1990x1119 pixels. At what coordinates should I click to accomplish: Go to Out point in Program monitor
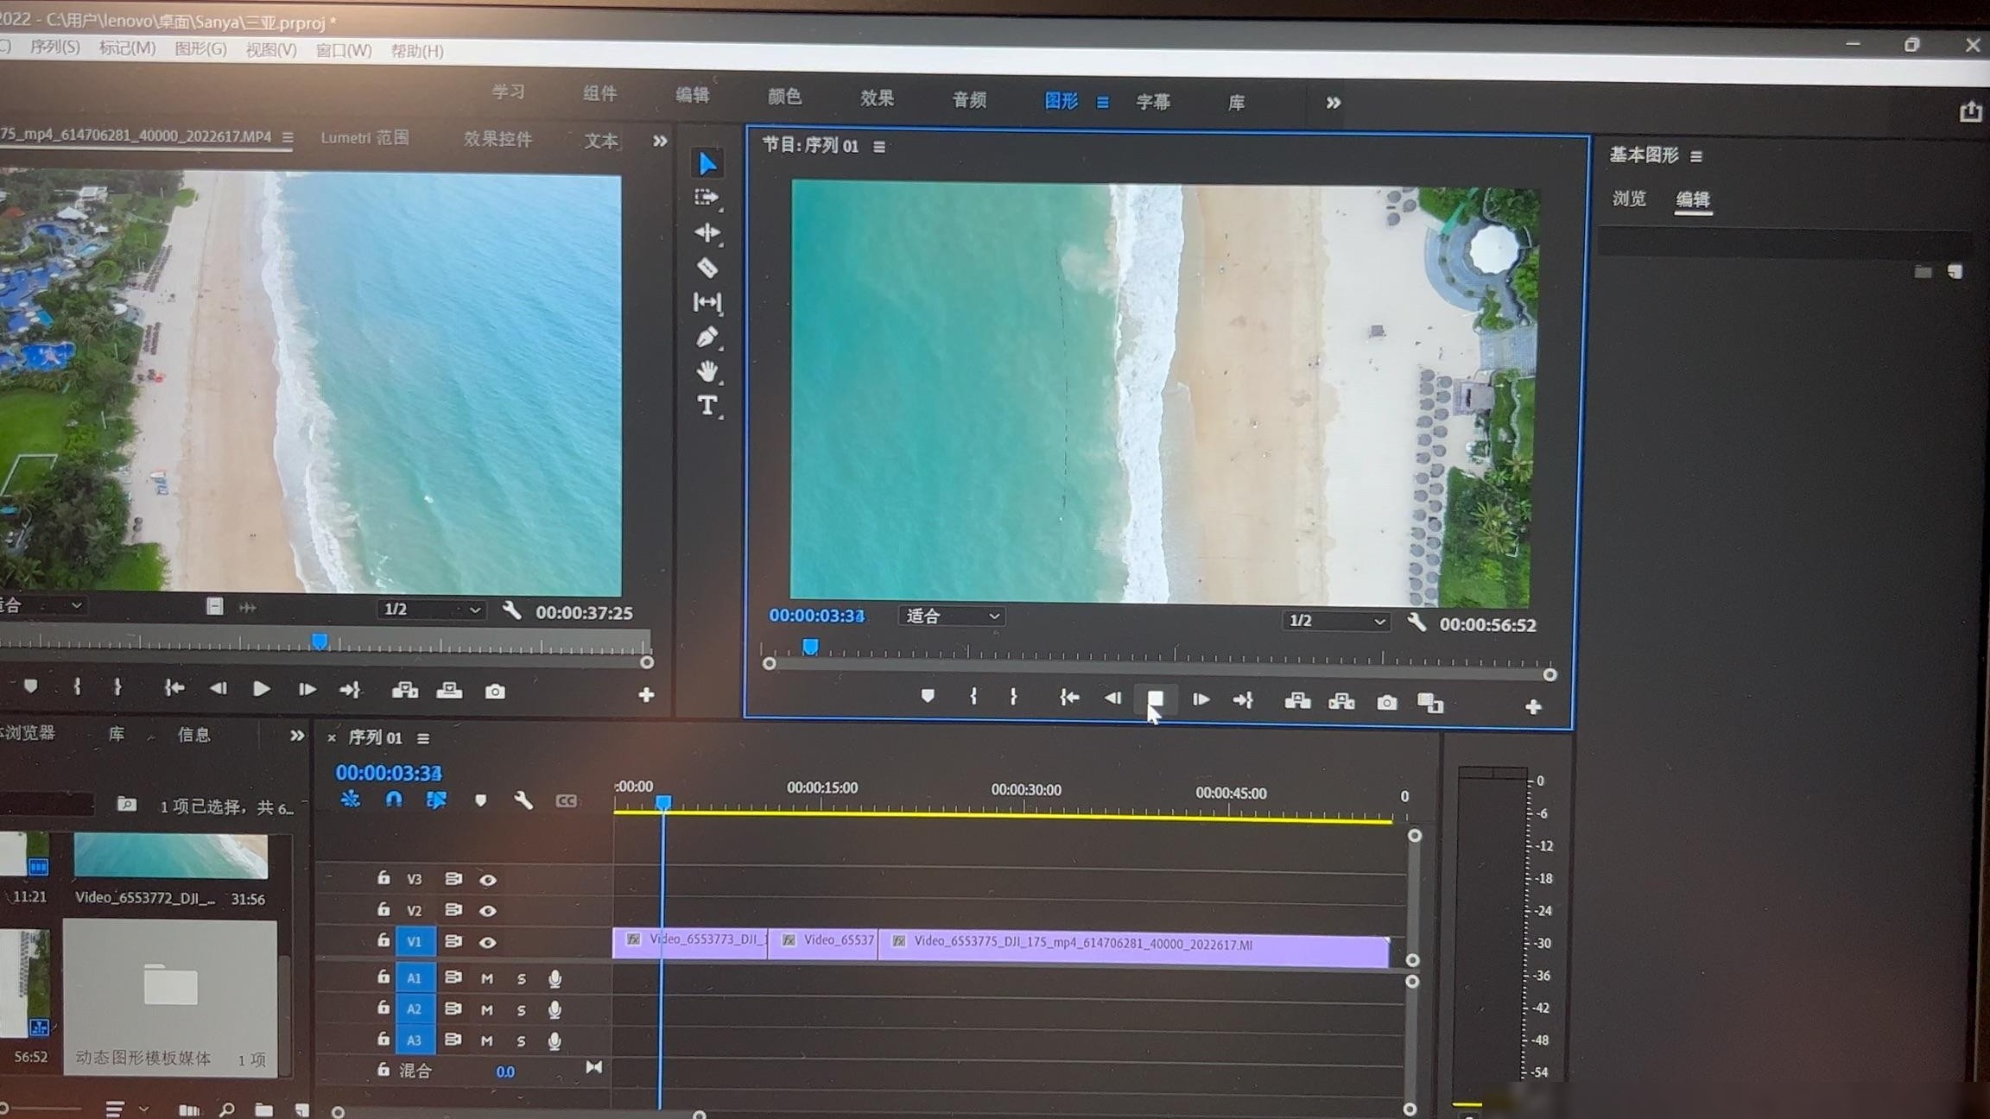(x=1243, y=700)
